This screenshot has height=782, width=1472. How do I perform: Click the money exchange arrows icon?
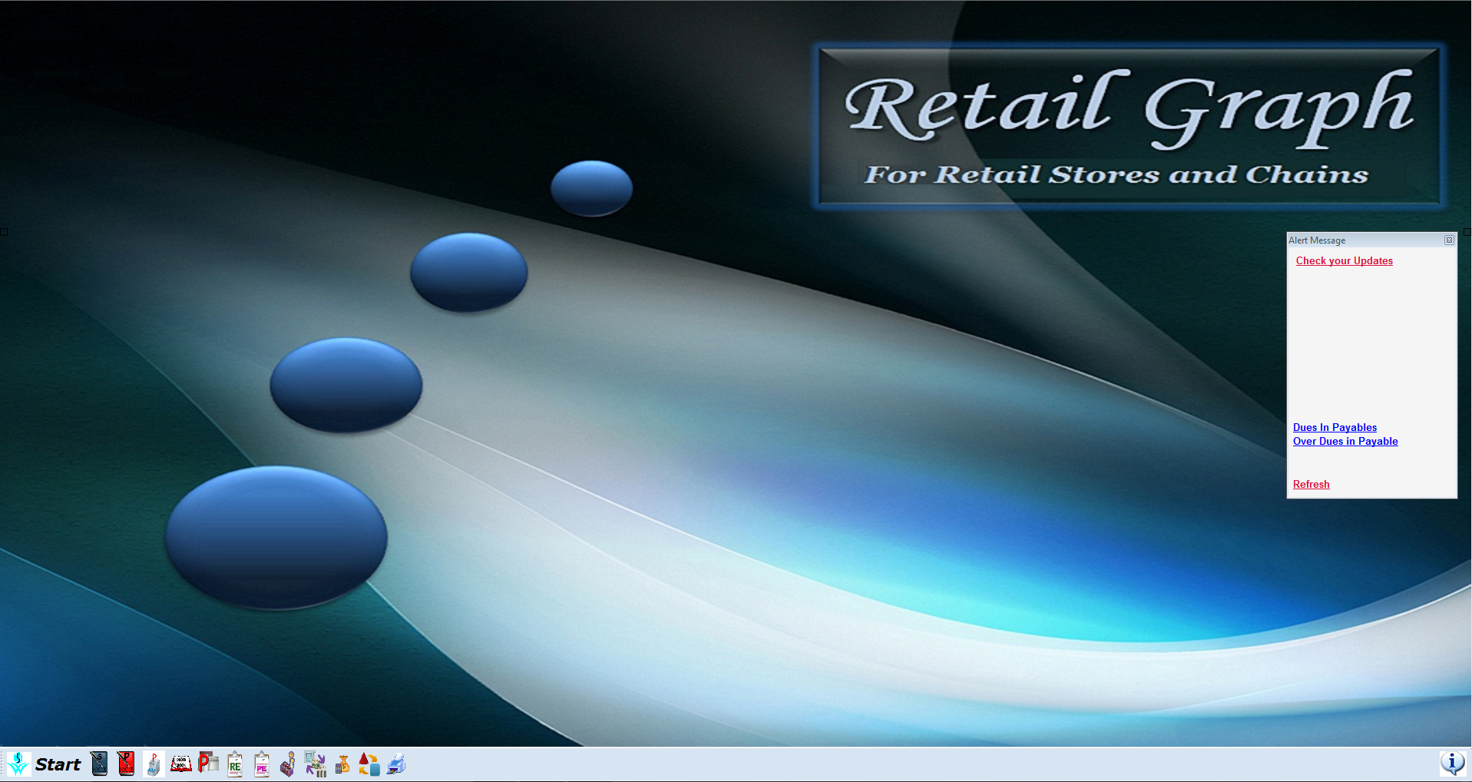[316, 764]
